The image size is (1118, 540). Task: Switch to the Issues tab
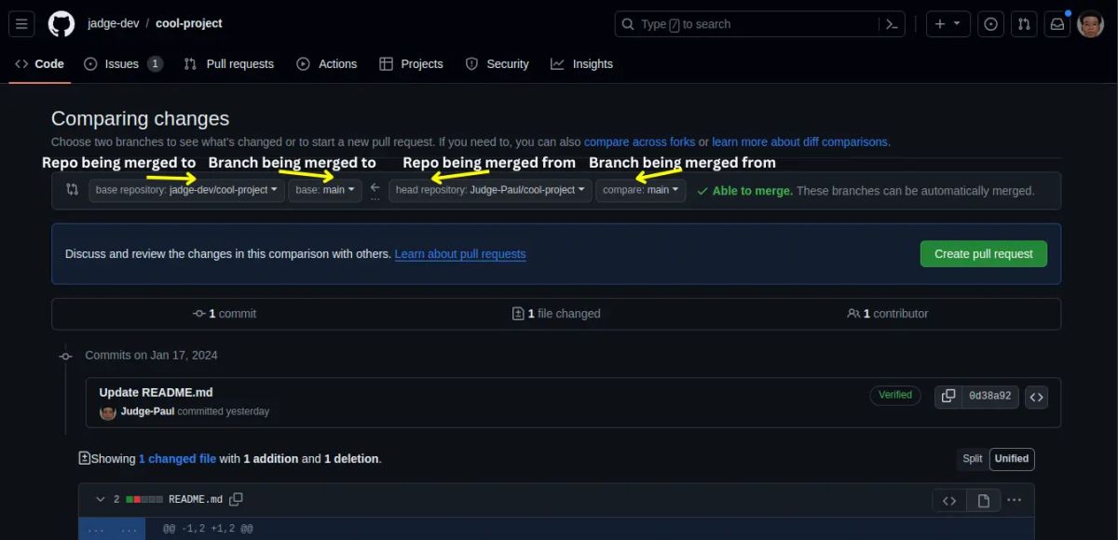point(123,64)
